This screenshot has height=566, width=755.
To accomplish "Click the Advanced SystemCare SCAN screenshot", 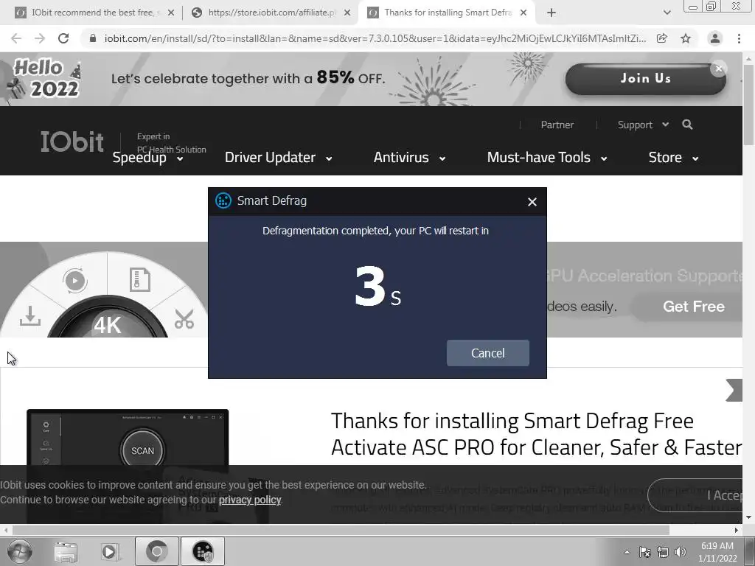I will pyautogui.click(x=128, y=437).
